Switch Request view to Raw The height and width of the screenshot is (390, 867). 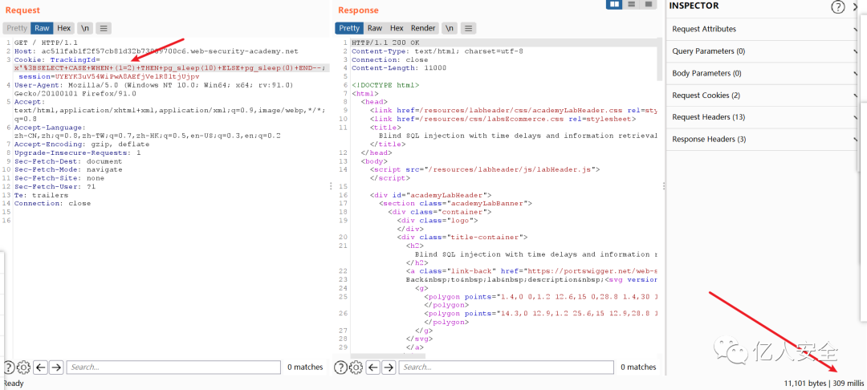pyautogui.click(x=42, y=27)
